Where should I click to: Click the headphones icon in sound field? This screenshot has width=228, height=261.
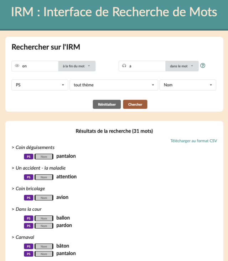click(x=124, y=66)
